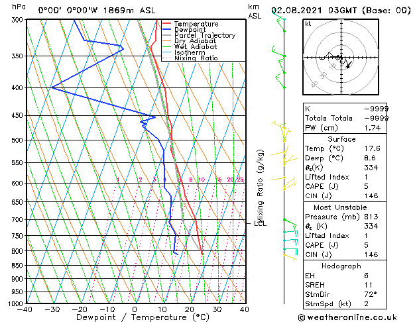Click the mixing ratio '25' magenta label

tap(241, 180)
